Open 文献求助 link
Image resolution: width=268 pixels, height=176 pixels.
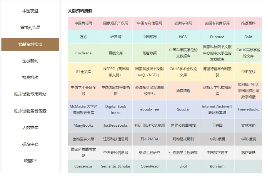coord(251,127)
